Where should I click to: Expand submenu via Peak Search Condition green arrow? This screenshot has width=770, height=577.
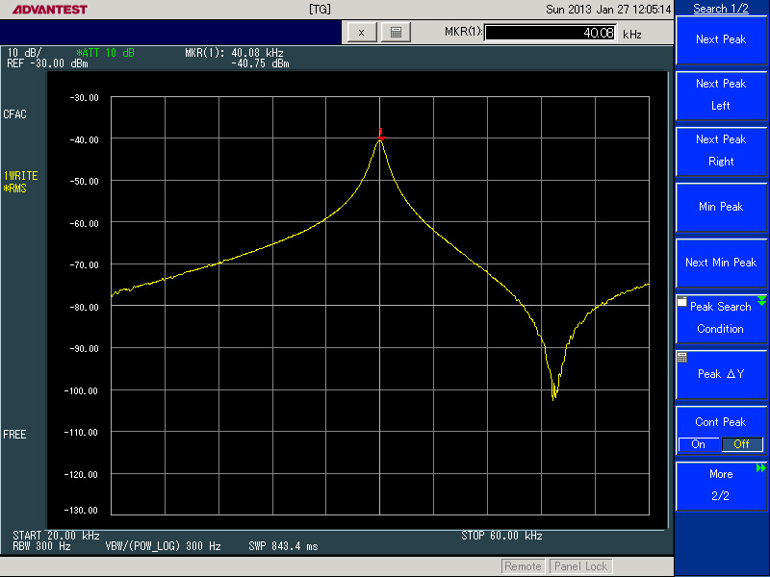coord(761,302)
